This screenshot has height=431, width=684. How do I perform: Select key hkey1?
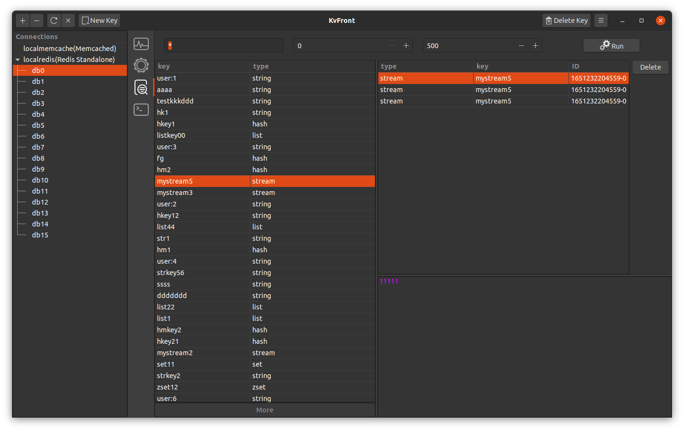coord(265,124)
